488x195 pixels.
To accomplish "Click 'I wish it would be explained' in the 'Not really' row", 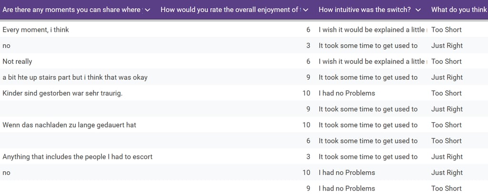I will (371, 61).
